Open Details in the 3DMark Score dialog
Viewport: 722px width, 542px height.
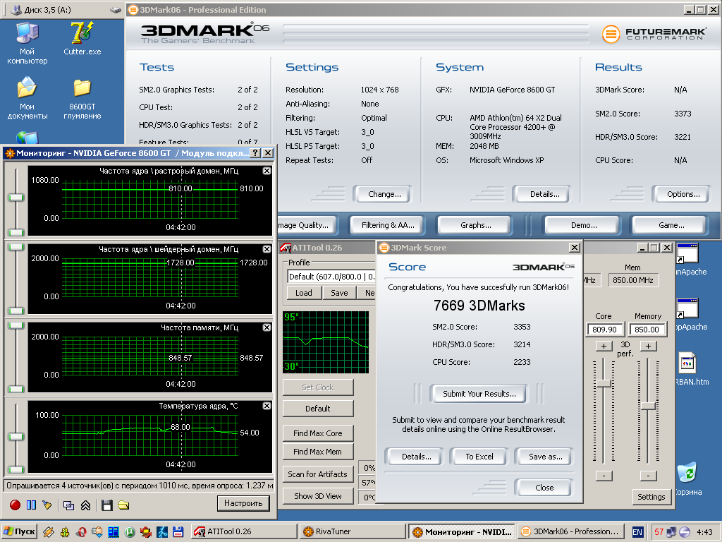point(416,457)
